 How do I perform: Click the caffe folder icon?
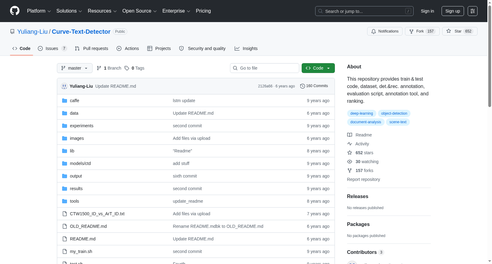65,101
